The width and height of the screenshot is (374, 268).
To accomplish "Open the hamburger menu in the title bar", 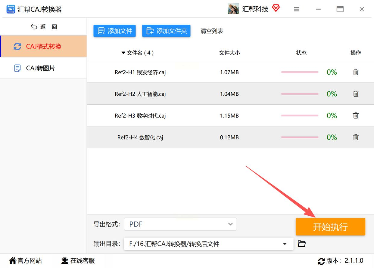I will point(297,9).
